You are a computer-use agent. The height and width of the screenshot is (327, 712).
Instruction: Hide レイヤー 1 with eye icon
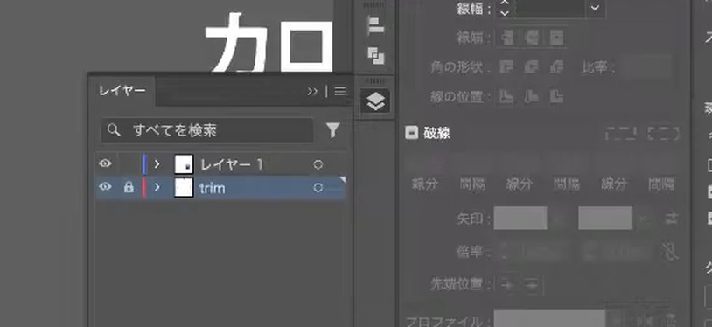[x=105, y=164]
